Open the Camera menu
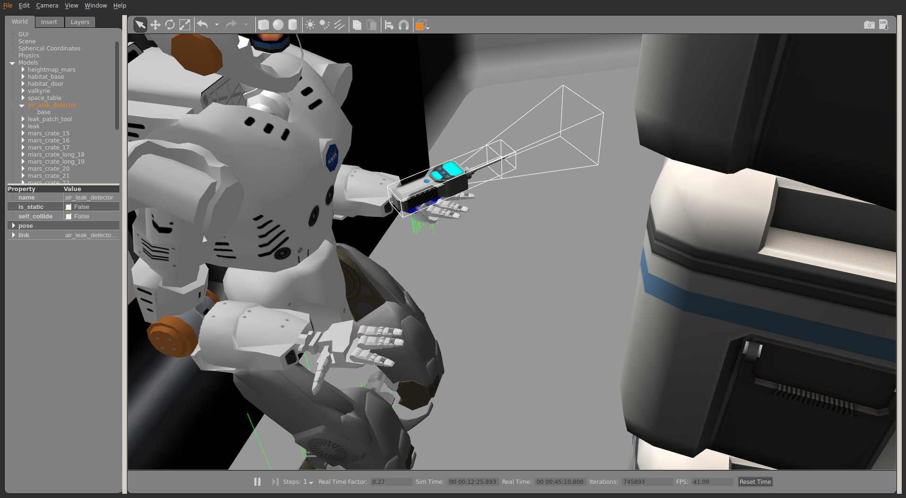 coord(47,6)
